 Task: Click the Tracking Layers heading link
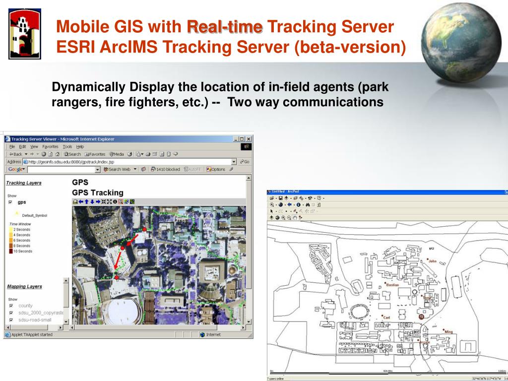tap(24, 183)
